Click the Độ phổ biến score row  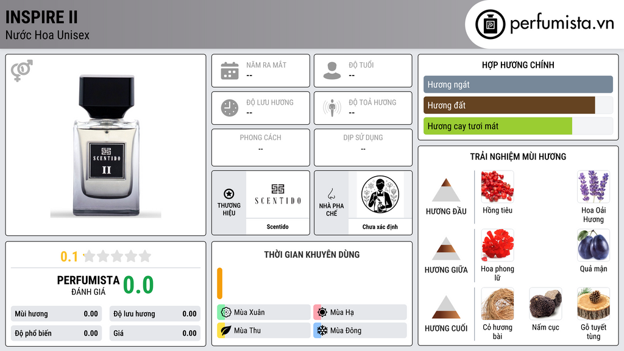pyautogui.click(x=57, y=333)
